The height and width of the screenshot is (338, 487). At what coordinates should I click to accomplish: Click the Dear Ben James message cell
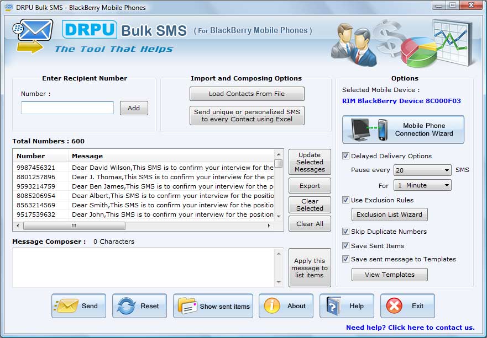(x=172, y=186)
